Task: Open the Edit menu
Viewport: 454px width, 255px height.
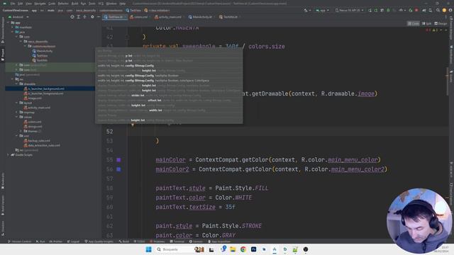Action: pos(21,4)
